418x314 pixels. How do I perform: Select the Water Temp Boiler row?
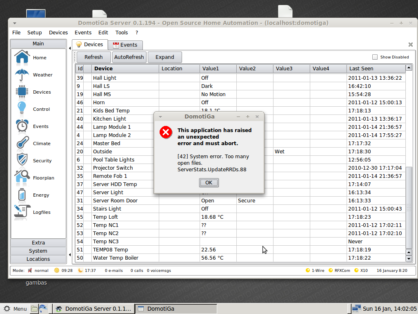pyautogui.click(x=240, y=258)
